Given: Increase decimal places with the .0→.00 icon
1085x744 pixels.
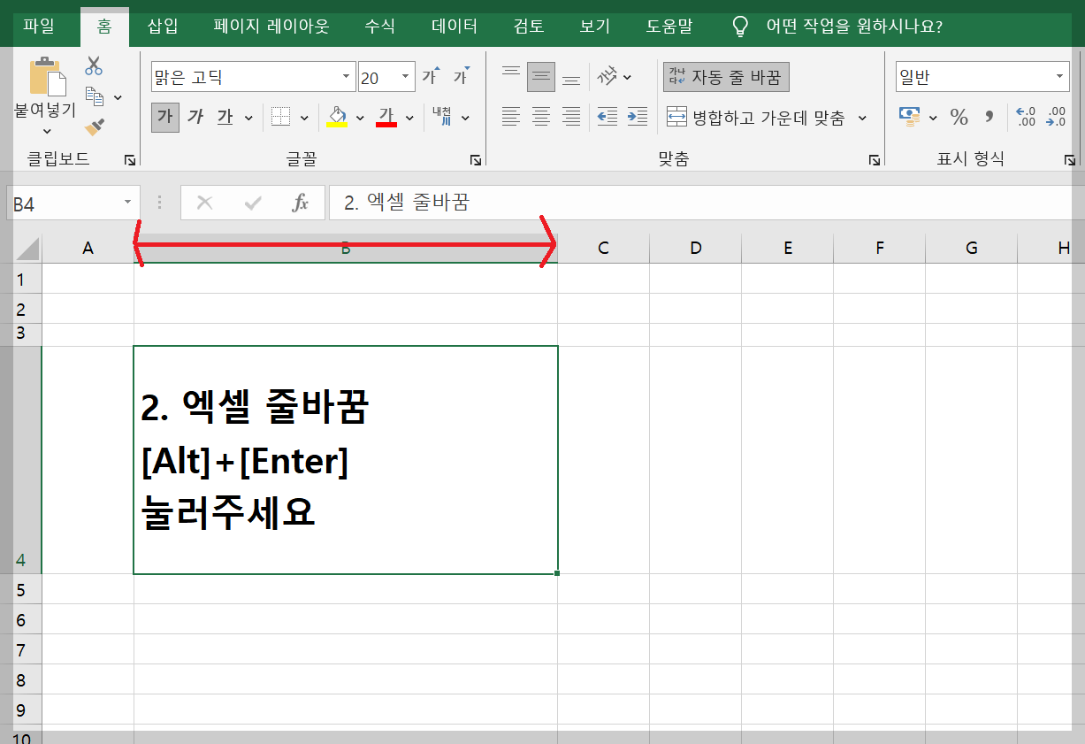Looking at the screenshot, I should coord(1026,116).
